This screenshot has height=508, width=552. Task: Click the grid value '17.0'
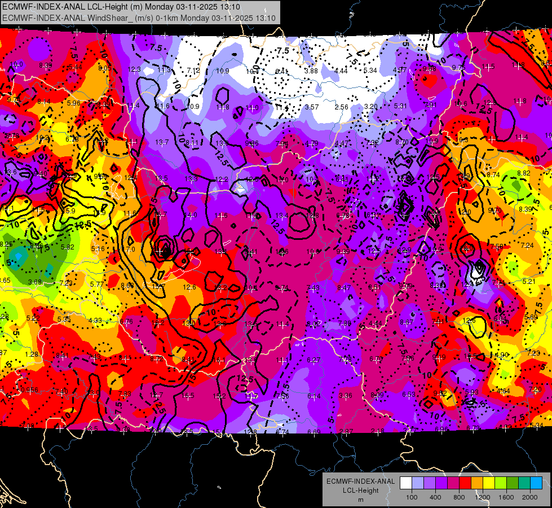(x=128, y=249)
